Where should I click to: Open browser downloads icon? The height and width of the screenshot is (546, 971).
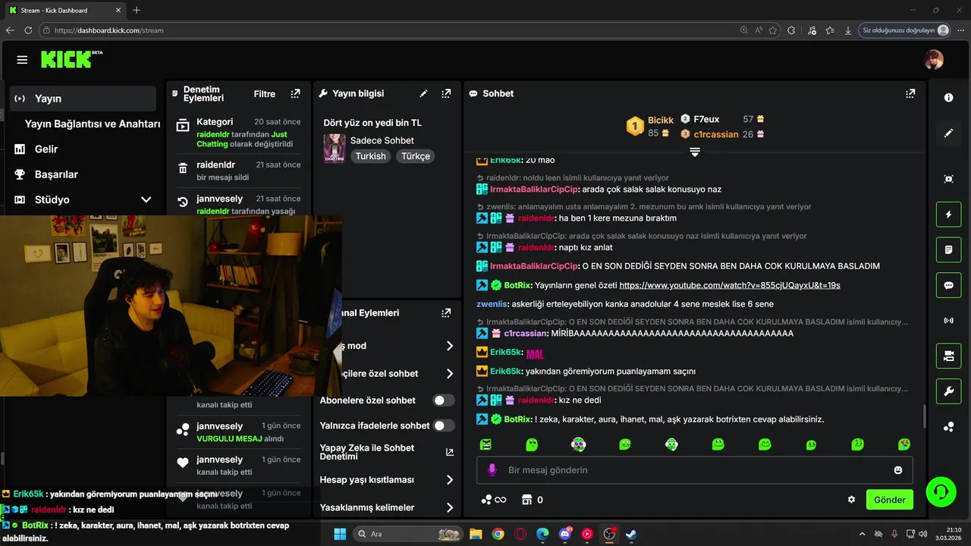click(x=847, y=30)
